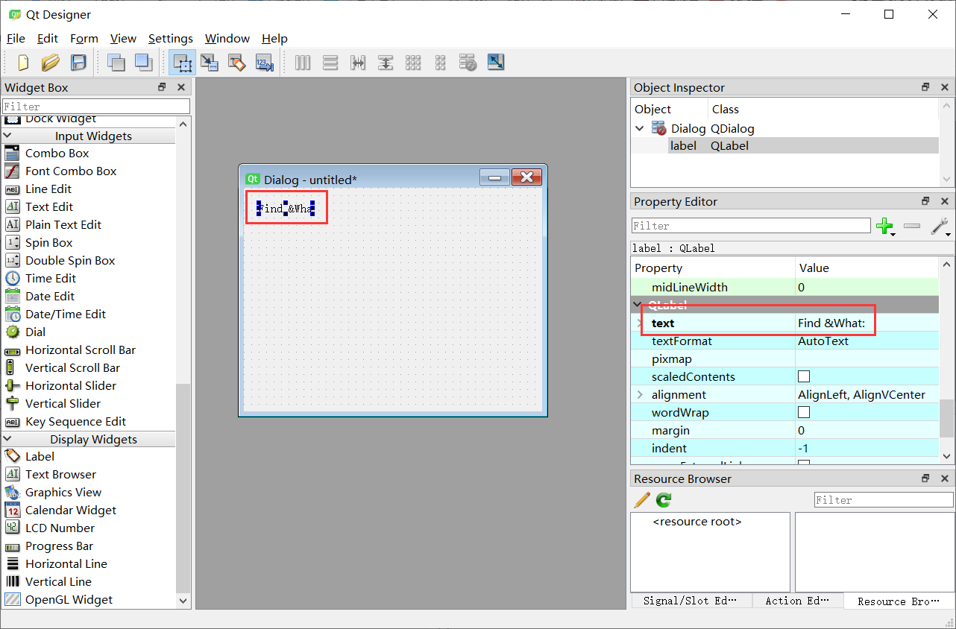Screen dimensions: 956x629
Task: Close the Resource Browser panel
Action: [x=945, y=478]
